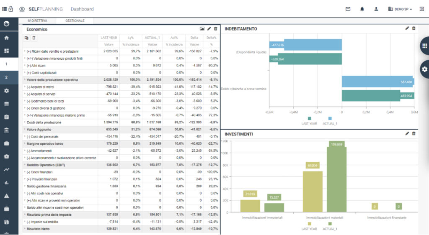
Task: Click the notifications bell icon
Action: (362, 9)
